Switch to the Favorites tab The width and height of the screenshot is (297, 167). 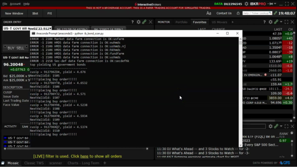click(200, 22)
